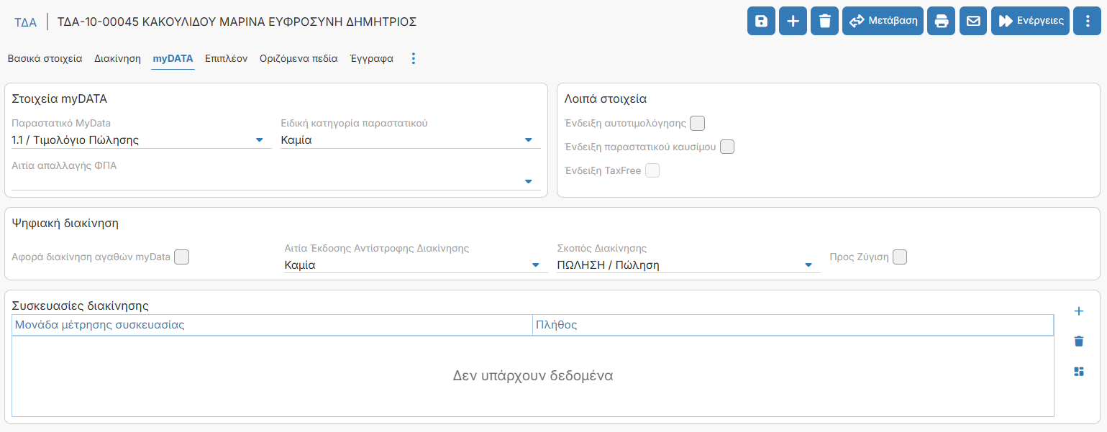Viewport: 1107px width, 432px height.
Task: Open the Ενέργειες actions button
Action: pyautogui.click(x=1030, y=21)
